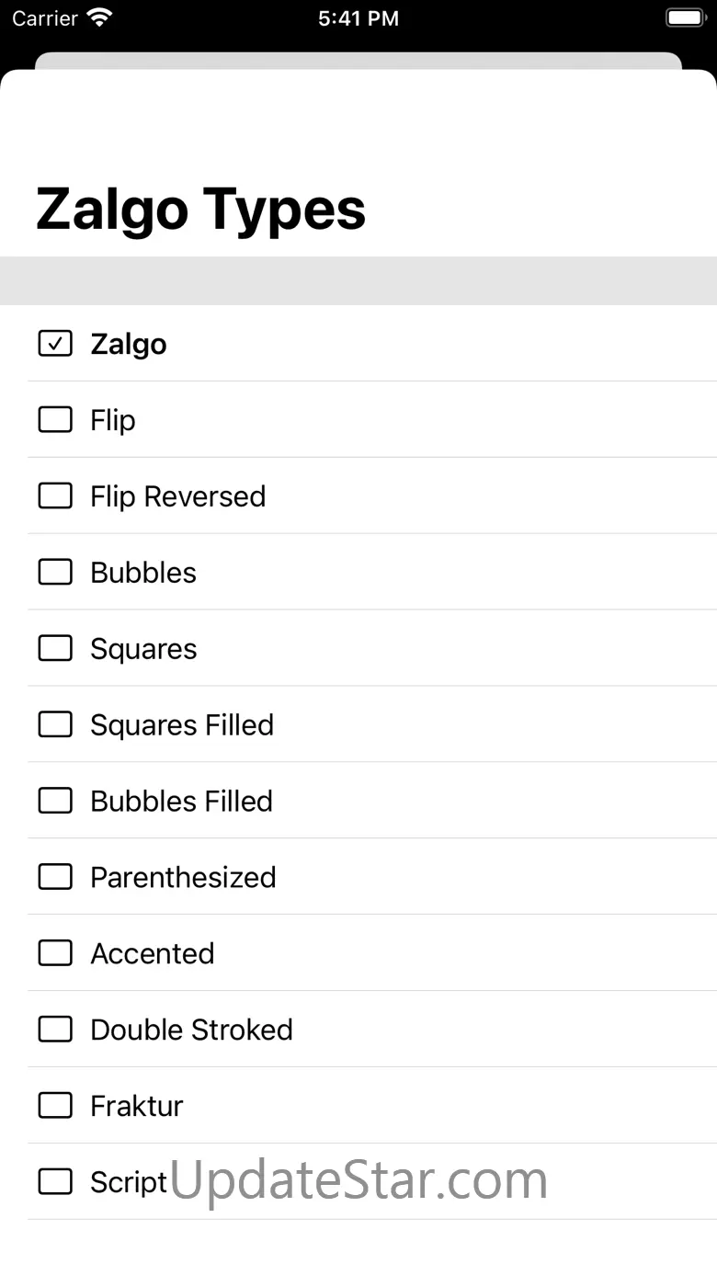Mark the Bubbles Filled checkbox
Screen dimensions: 717x1275
55,802
